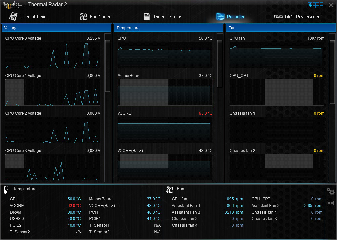The image size is (337, 240).
Task: Click the VCORE(Back) temperature graph
Action: click(165, 167)
